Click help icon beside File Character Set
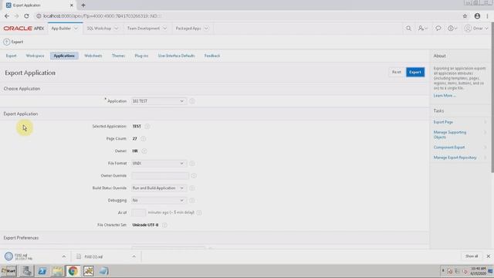494x278 pixels. click(x=164, y=225)
